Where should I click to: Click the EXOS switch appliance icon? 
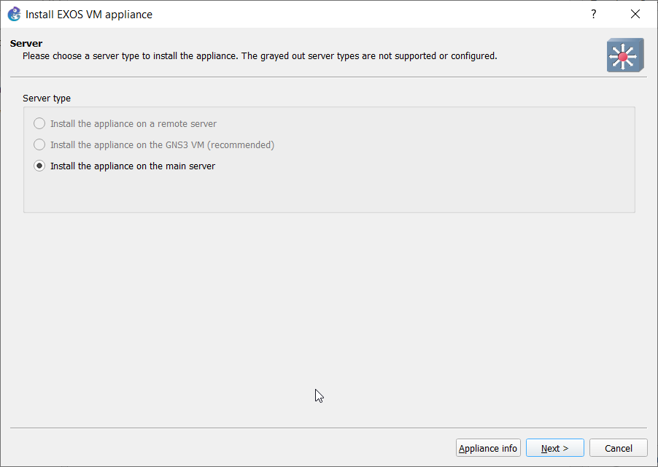click(625, 55)
